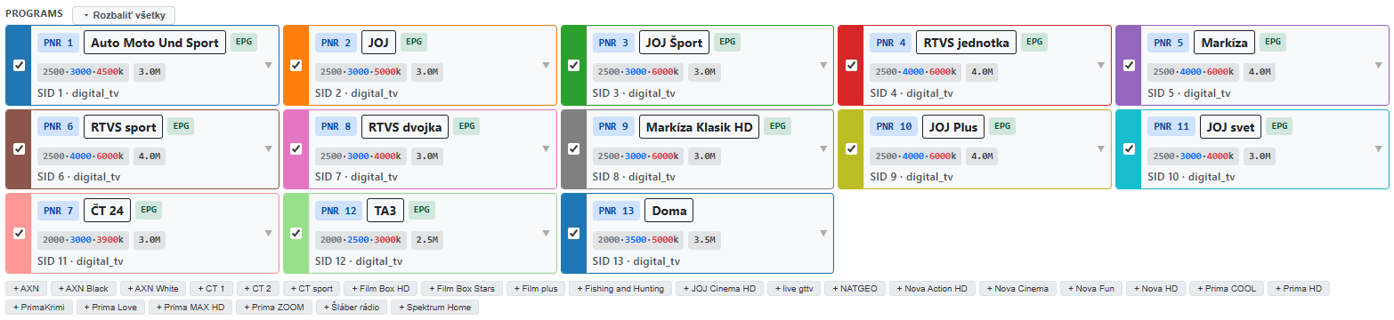Click the EPG badge on TA3
Screen dimensions: 1394x320
423,211
